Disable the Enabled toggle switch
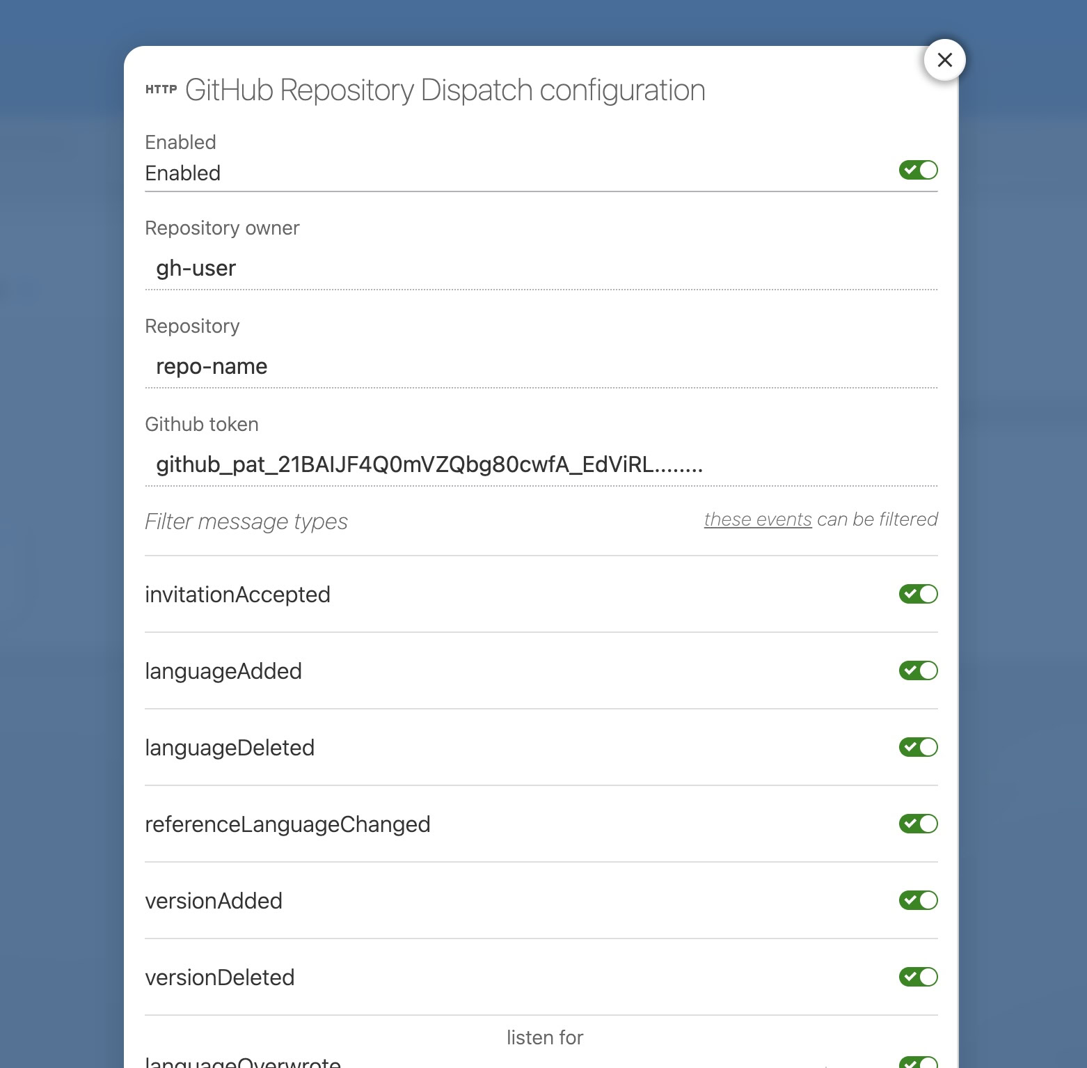Image resolution: width=1087 pixels, height=1068 pixels. [x=918, y=170]
